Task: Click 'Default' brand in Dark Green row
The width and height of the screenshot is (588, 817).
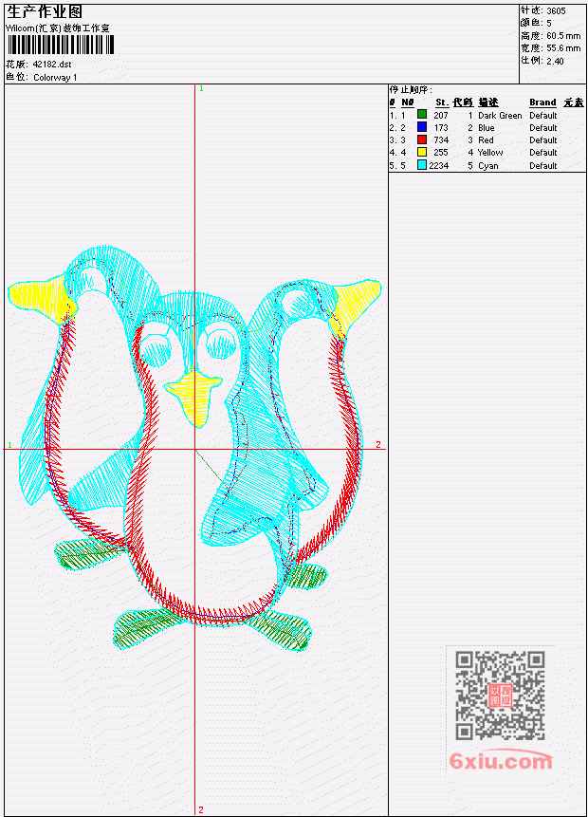Action: click(543, 115)
